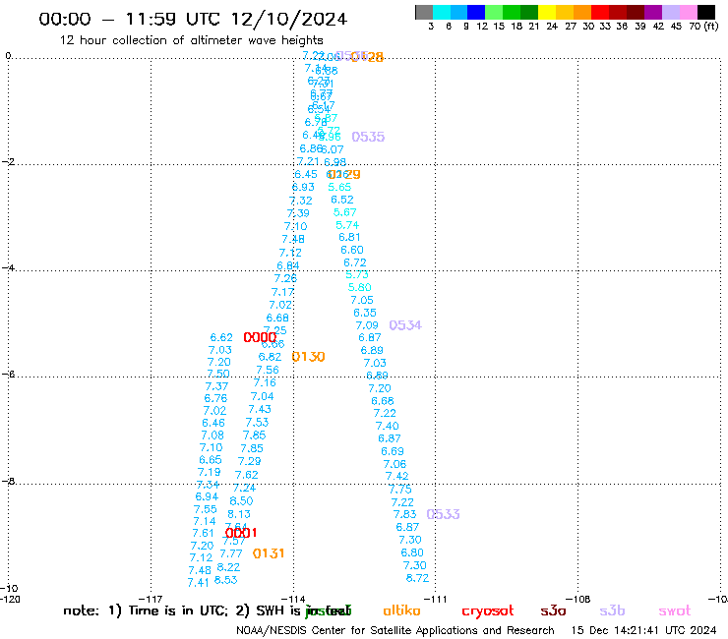Click the wave height value 7.43
The width and height of the screenshot is (728, 639).
pyautogui.click(x=260, y=409)
